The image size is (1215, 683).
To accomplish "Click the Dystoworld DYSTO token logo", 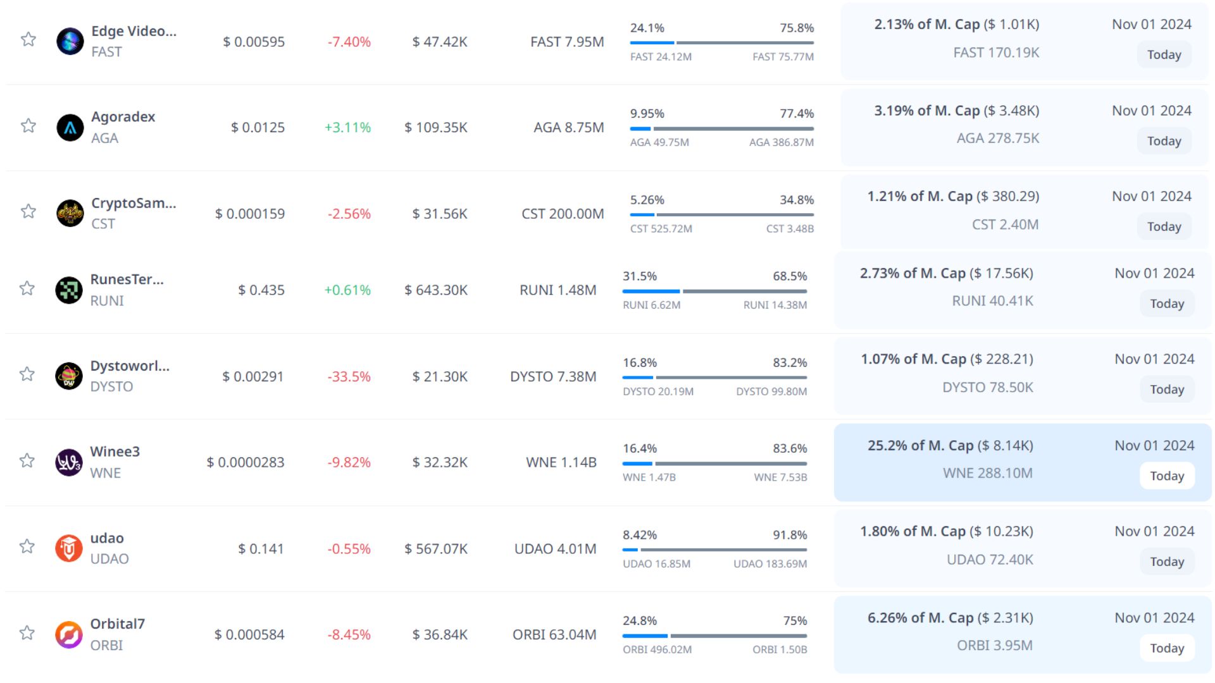I will tap(69, 376).
